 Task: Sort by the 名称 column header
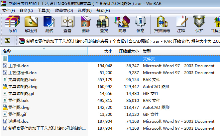(x=44, y=51)
